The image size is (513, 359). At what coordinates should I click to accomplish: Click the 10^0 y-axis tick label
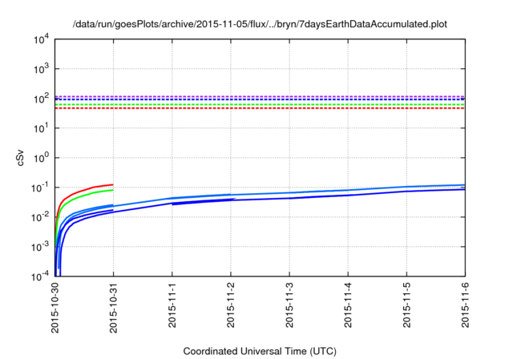[x=41, y=158]
